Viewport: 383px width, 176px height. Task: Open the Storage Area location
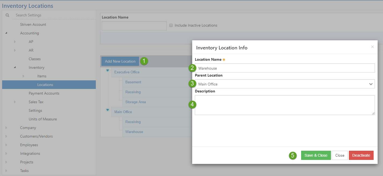135,102
